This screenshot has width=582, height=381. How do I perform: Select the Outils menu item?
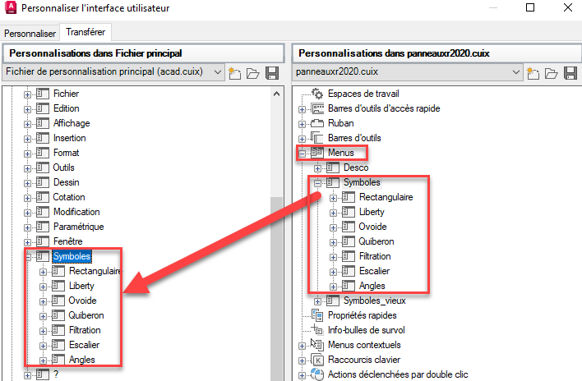[x=63, y=168]
